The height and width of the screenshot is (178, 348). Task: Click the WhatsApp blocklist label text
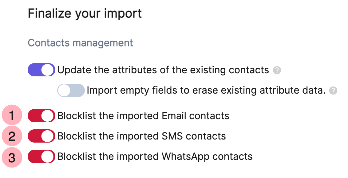[154, 156]
